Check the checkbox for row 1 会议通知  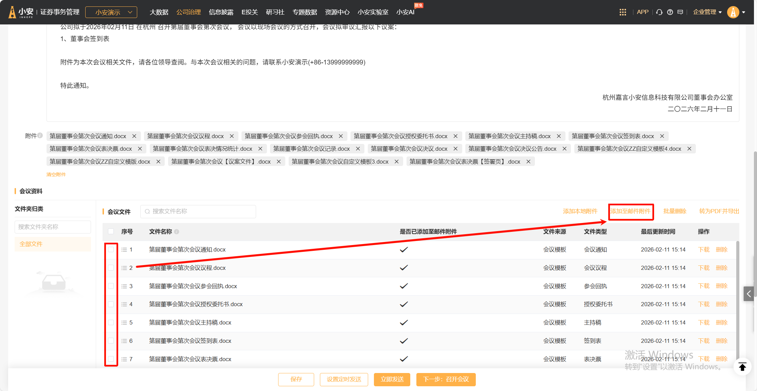pos(111,249)
